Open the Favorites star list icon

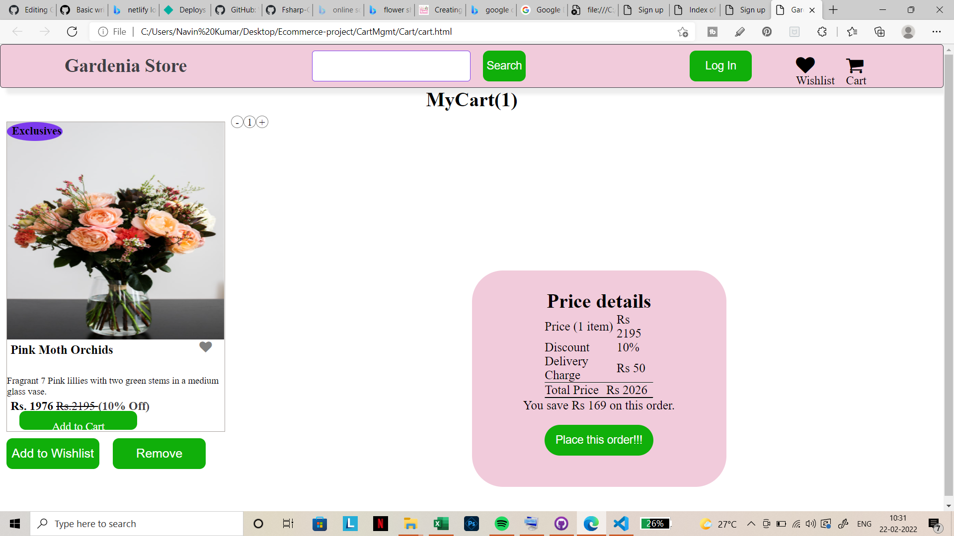(x=852, y=32)
